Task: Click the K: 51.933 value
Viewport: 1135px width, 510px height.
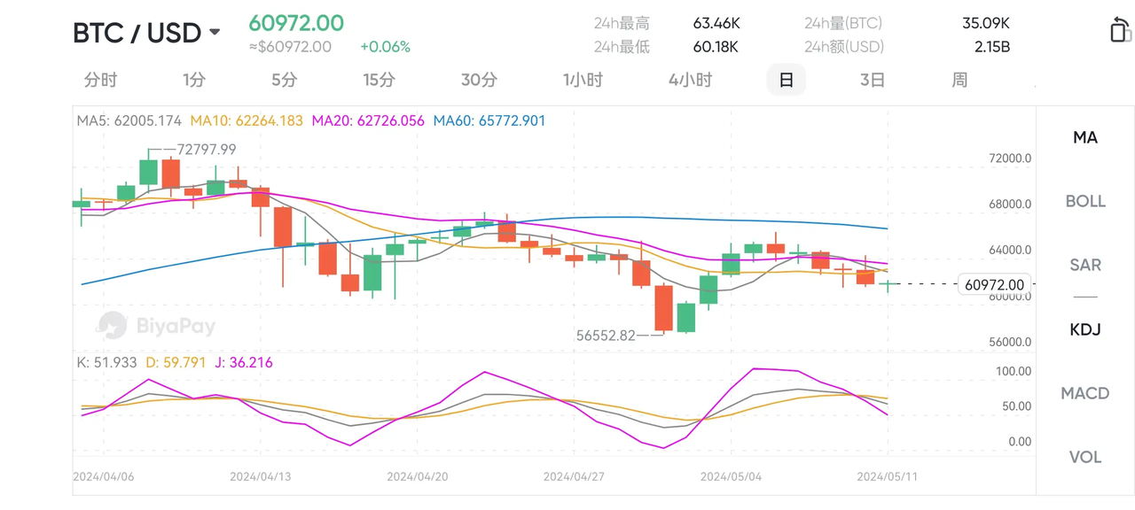Action: click(x=107, y=362)
